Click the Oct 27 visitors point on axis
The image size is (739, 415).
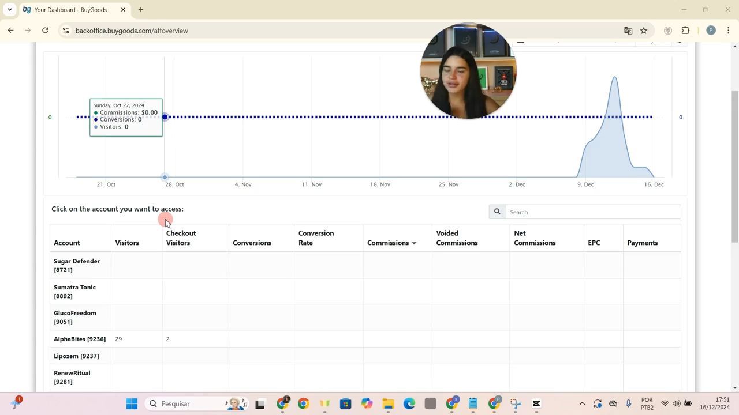tap(165, 177)
